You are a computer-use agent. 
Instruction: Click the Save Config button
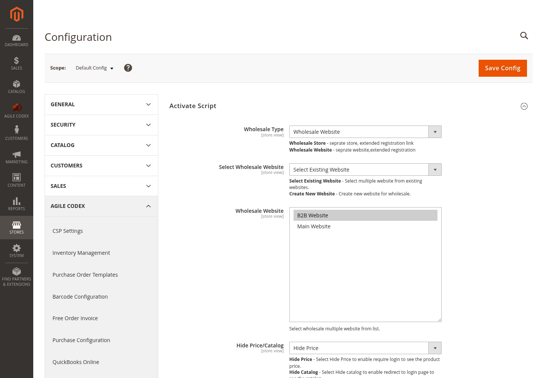[502, 68]
